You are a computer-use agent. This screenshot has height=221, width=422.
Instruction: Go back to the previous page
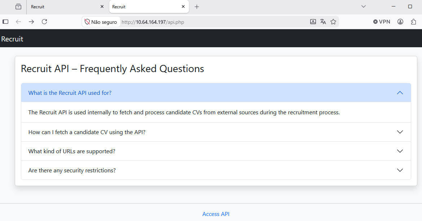click(18, 22)
